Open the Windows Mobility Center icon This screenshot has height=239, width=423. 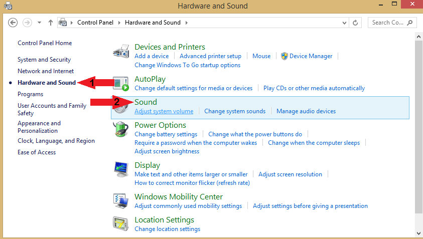(121, 201)
